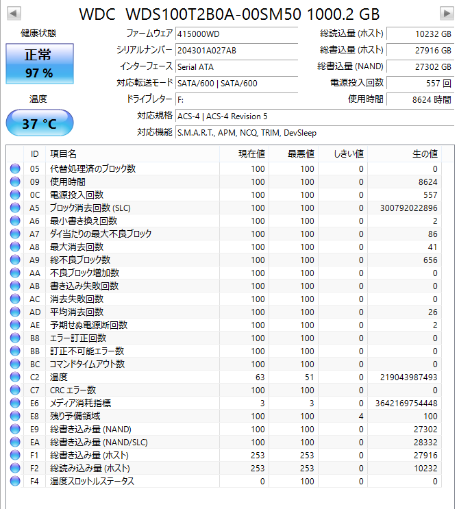
Task: Select row CRC エラー数
Action: [224, 390]
